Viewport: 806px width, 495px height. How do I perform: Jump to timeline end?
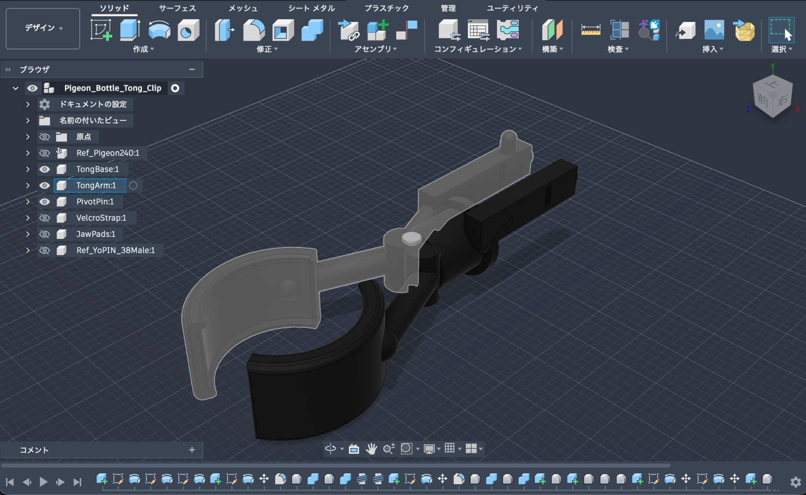point(77,482)
